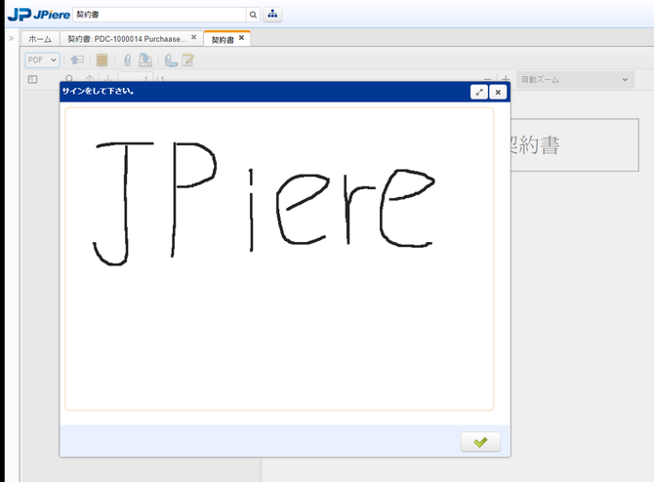Viewport: 654px width, 482px height.
Task: Click the export download icon
Action: click(145, 60)
